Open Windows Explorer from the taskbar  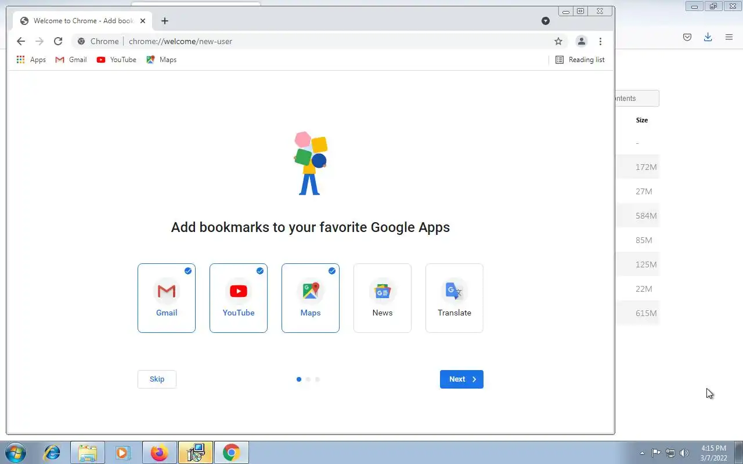coord(88,452)
